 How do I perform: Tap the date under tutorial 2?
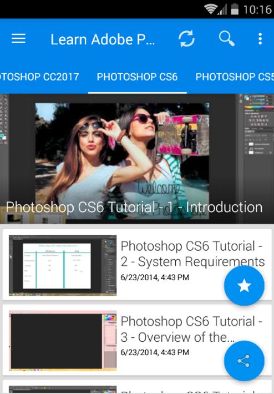155,277
